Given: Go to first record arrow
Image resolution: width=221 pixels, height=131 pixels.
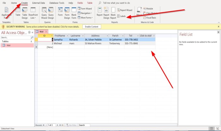Looking at the screenshot, I should 44,125.
